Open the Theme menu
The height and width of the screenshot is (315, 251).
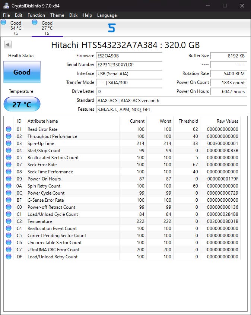pyautogui.click(x=57, y=15)
